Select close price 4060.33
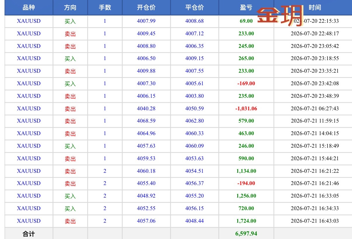This screenshot has width=352, height=239. 194,133
